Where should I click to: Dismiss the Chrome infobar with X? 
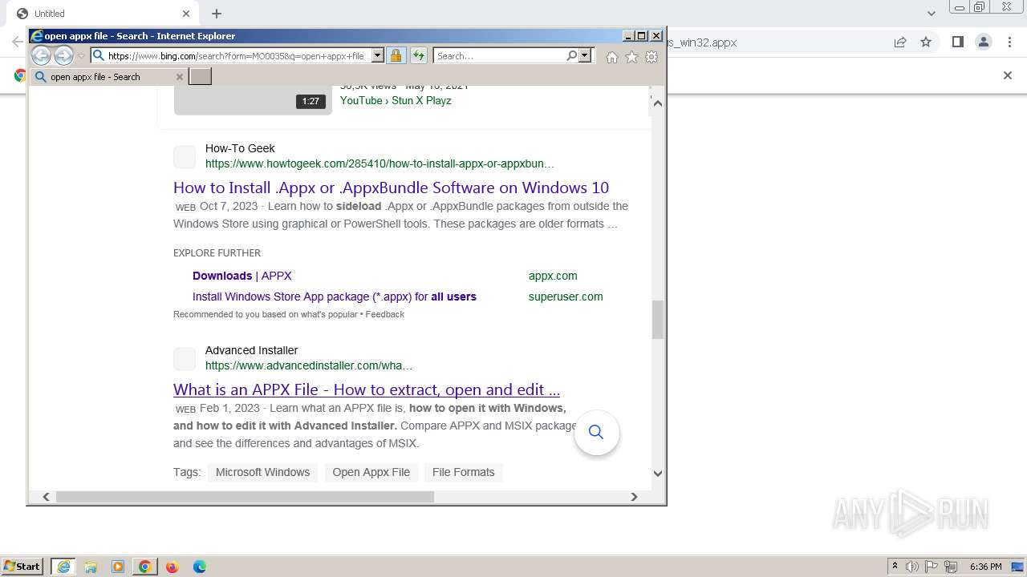pyautogui.click(x=1008, y=75)
